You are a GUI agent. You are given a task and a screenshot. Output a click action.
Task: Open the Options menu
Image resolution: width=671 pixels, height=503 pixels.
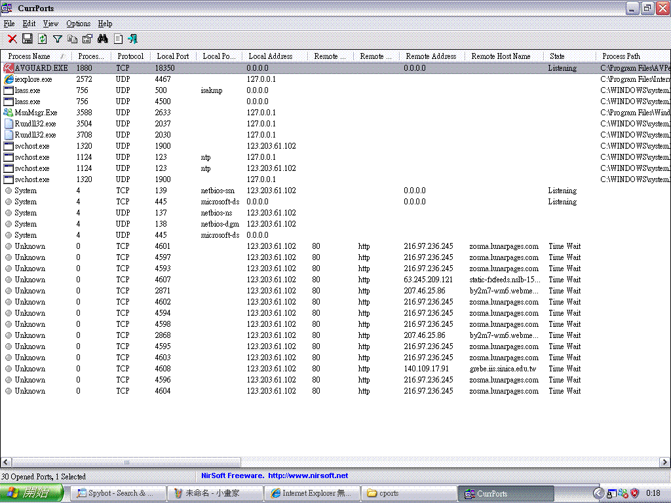79,24
